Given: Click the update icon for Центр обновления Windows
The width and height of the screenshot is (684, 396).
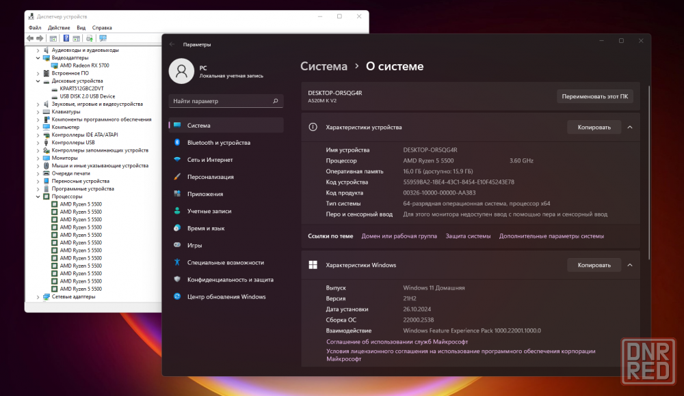Looking at the screenshot, I should (x=177, y=297).
